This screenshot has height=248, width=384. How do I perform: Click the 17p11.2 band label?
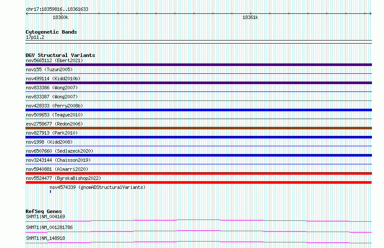pyautogui.click(x=35, y=37)
